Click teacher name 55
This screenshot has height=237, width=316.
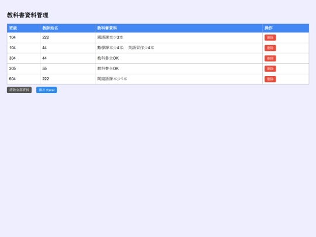tap(67, 68)
